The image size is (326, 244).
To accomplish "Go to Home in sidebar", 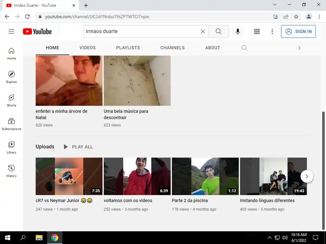I will coord(11,53).
